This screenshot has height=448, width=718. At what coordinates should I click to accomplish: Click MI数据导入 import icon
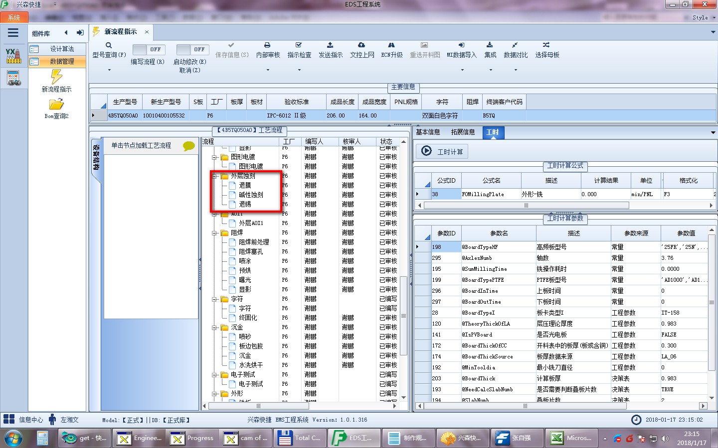click(462, 45)
